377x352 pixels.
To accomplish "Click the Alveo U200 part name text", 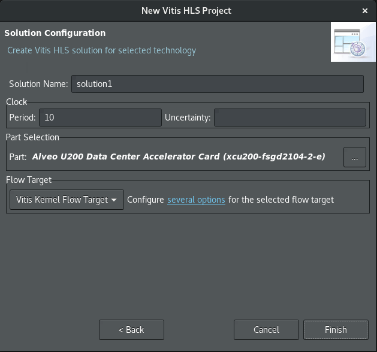I will click(179, 157).
